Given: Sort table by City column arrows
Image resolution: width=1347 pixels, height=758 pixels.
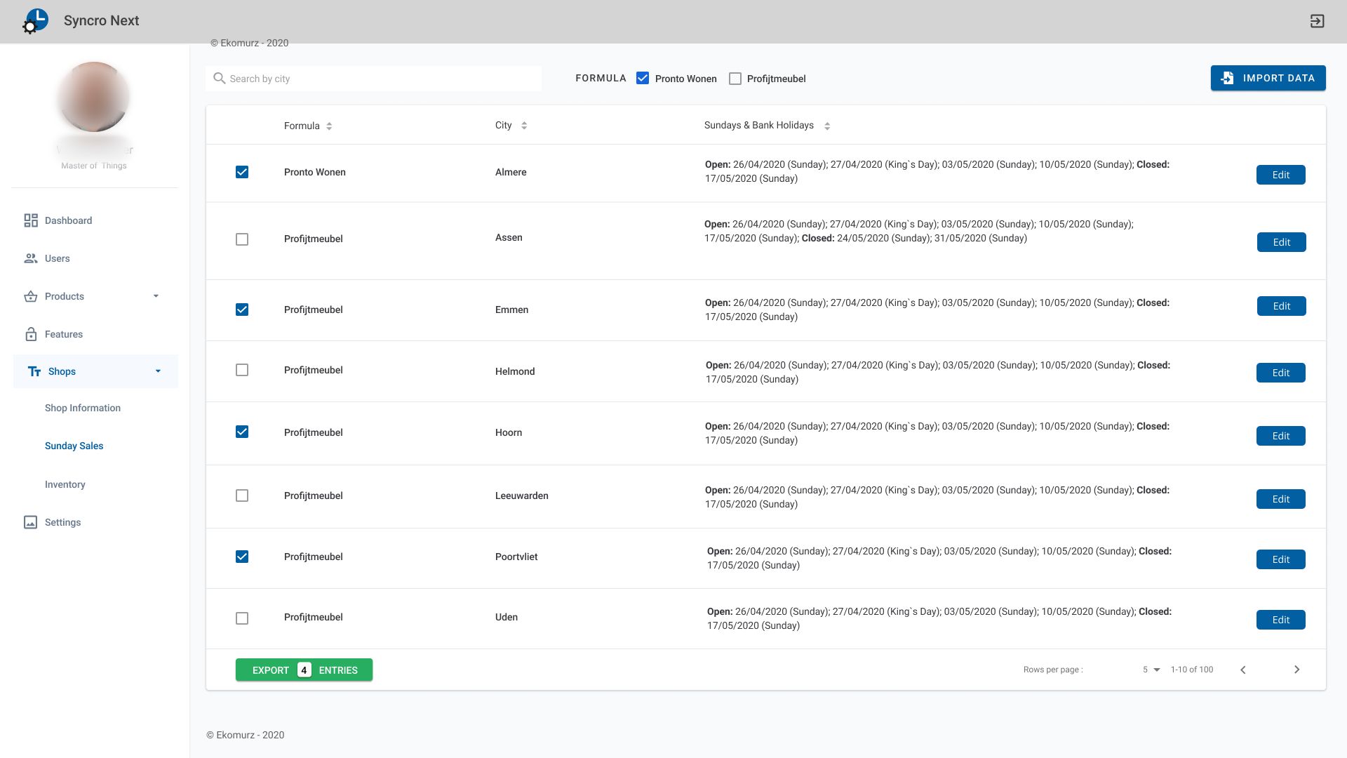Looking at the screenshot, I should (524, 126).
